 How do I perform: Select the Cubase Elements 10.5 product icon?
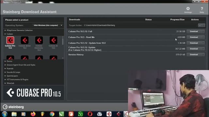39,40
